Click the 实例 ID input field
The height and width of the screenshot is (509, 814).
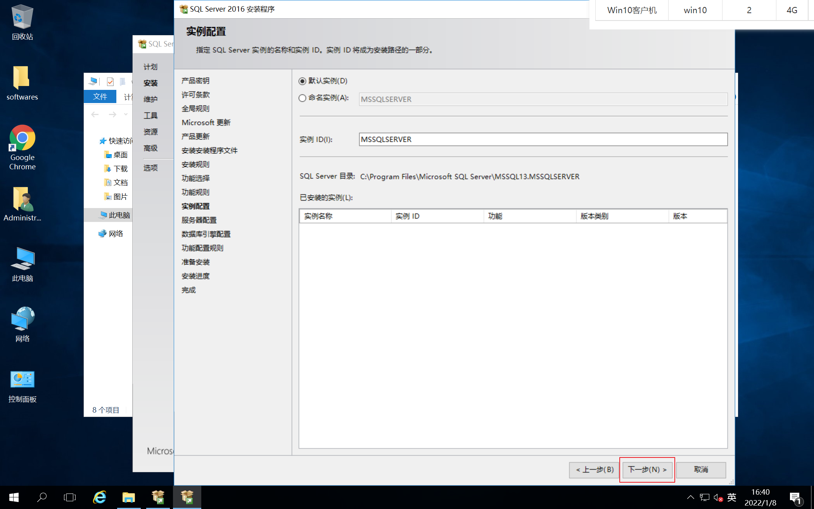[543, 139]
